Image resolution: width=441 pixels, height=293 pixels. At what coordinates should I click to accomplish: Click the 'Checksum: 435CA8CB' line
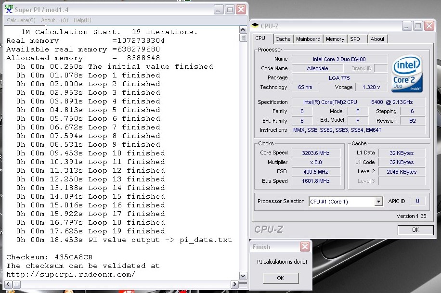tap(50, 257)
